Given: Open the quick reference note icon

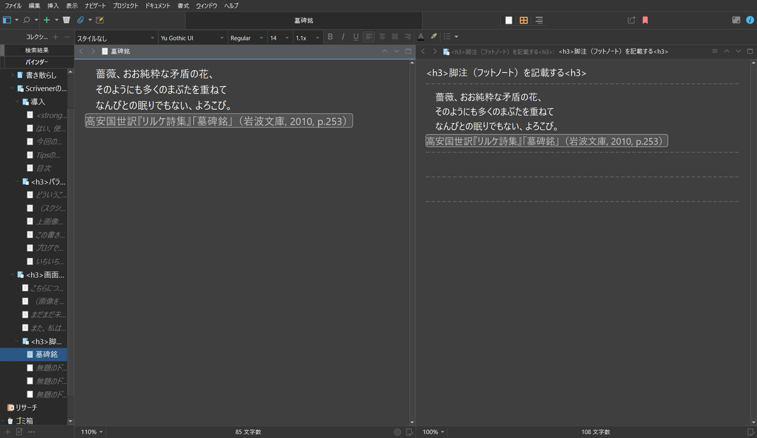Looking at the screenshot, I should (x=100, y=20).
